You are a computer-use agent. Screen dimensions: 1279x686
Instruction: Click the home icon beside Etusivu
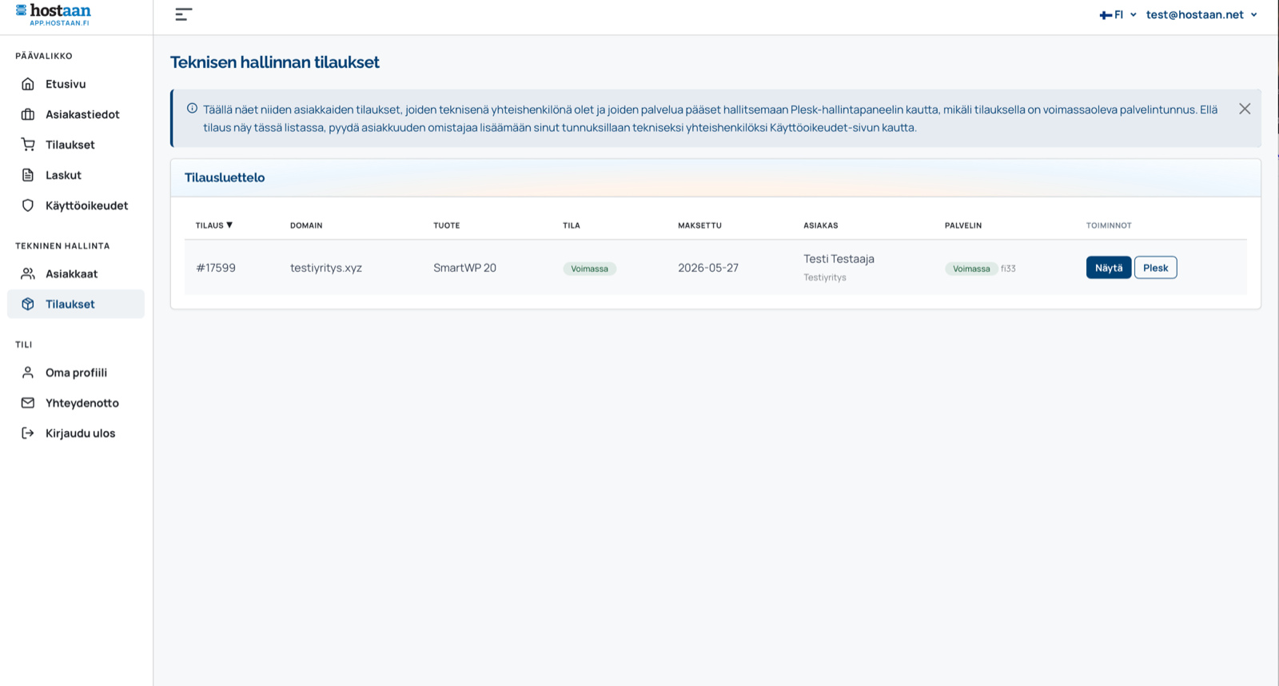(x=28, y=84)
